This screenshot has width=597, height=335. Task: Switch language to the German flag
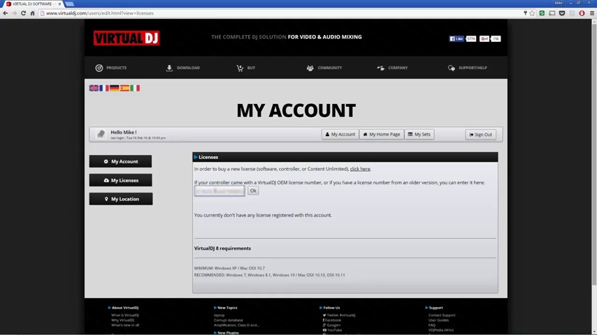(114, 88)
